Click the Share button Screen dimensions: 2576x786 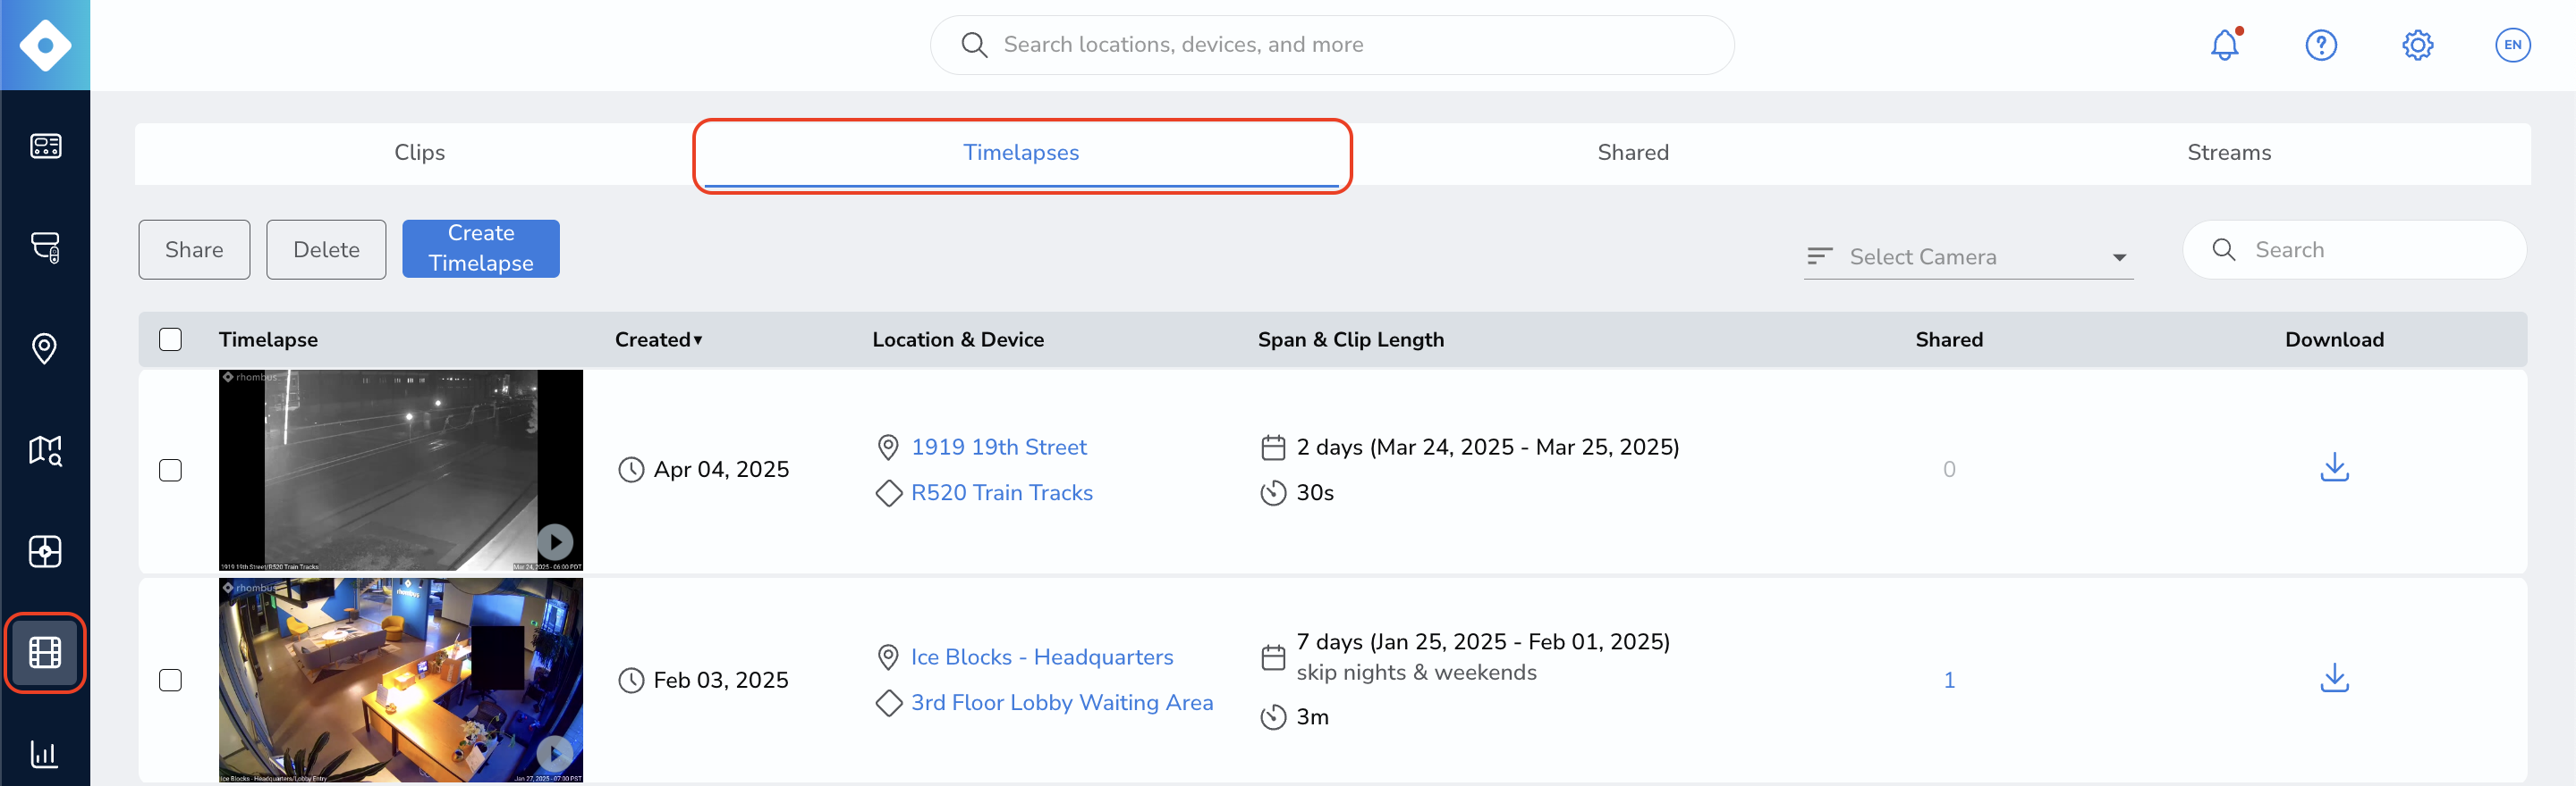click(194, 250)
